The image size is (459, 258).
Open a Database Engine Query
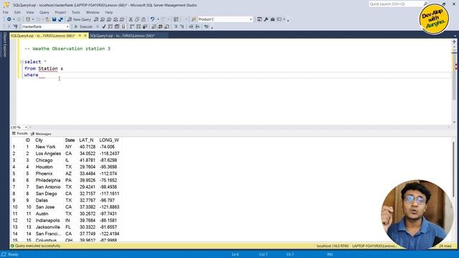coord(96,19)
